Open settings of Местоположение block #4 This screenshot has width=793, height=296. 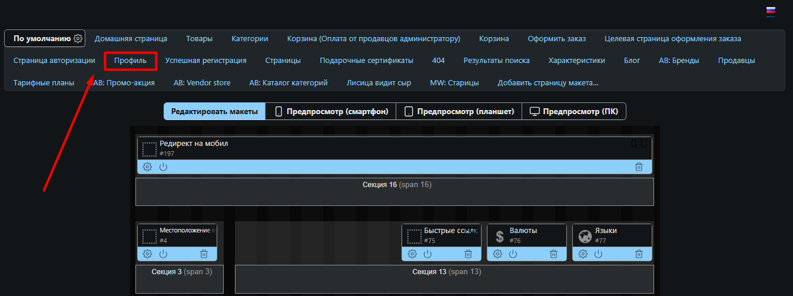point(147,254)
